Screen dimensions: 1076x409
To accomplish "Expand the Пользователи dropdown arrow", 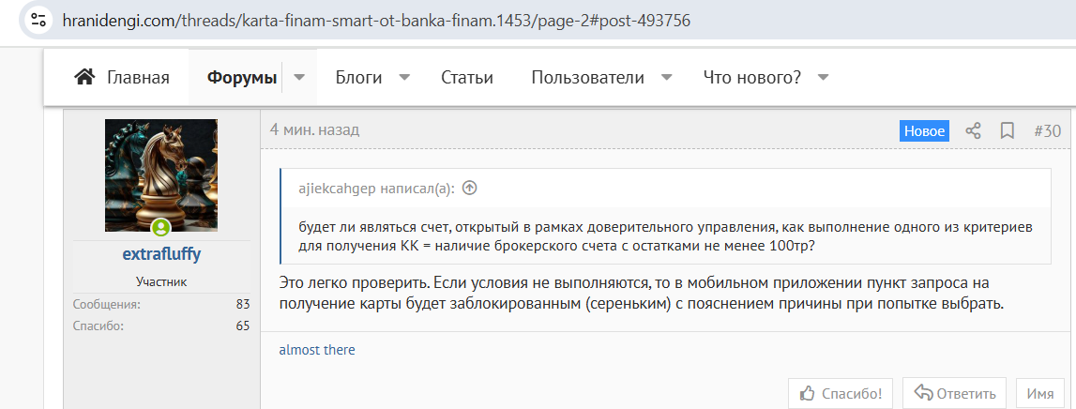I will pyautogui.click(x=666, y=78).
